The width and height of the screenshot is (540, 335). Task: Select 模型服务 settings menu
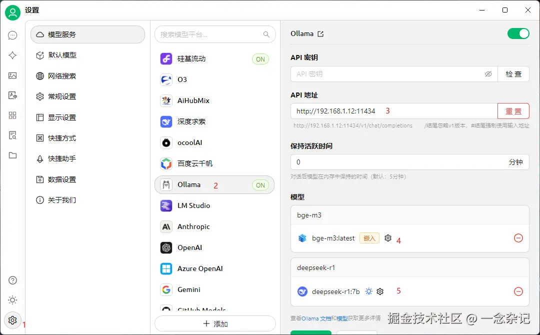click(88, 34)
